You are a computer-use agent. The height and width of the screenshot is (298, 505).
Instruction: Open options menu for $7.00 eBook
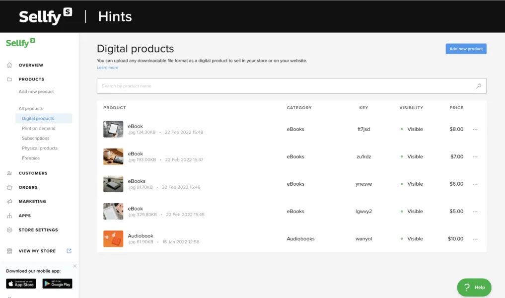point(475,156)
